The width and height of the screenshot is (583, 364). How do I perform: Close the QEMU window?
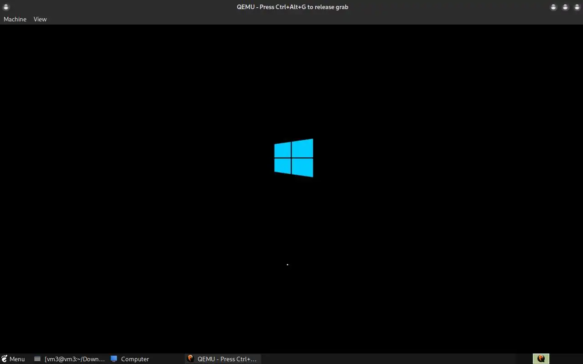point(577,7)
